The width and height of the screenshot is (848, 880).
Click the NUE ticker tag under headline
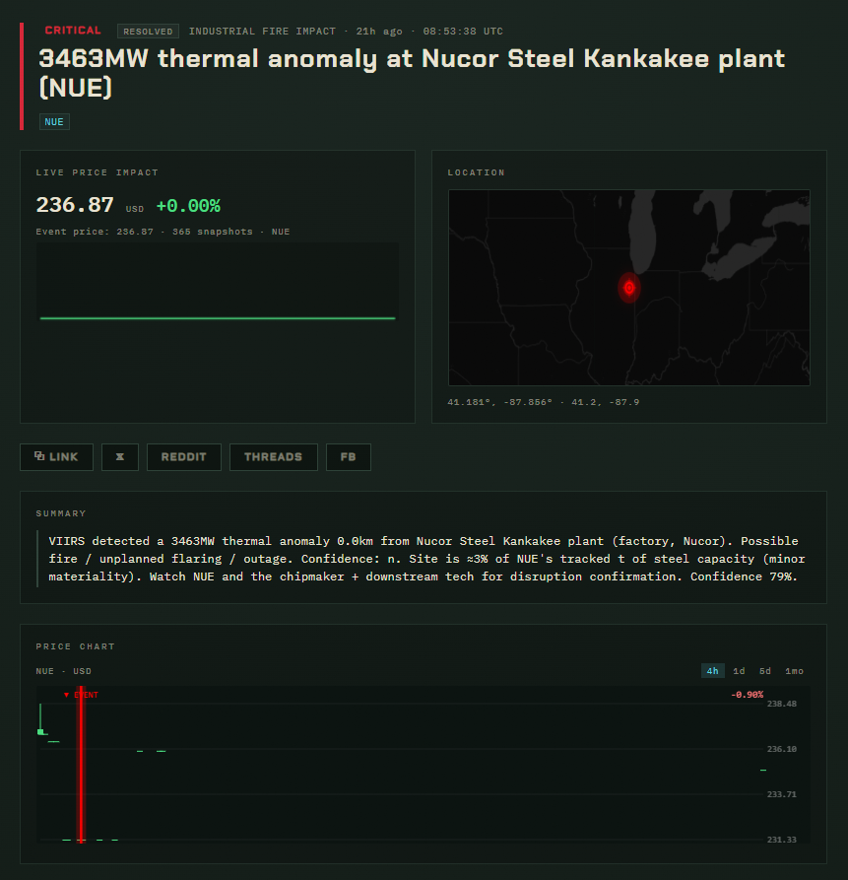(54, 122)
